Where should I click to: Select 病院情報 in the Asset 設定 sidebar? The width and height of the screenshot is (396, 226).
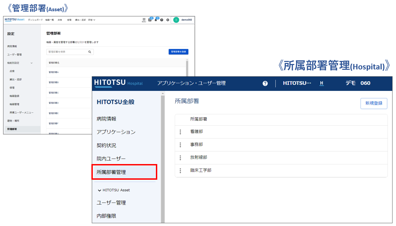click(x=12, y=46)
